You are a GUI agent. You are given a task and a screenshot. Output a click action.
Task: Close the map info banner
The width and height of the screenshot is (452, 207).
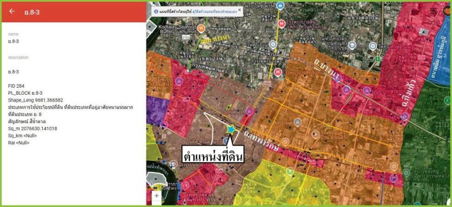coord(239,10)
